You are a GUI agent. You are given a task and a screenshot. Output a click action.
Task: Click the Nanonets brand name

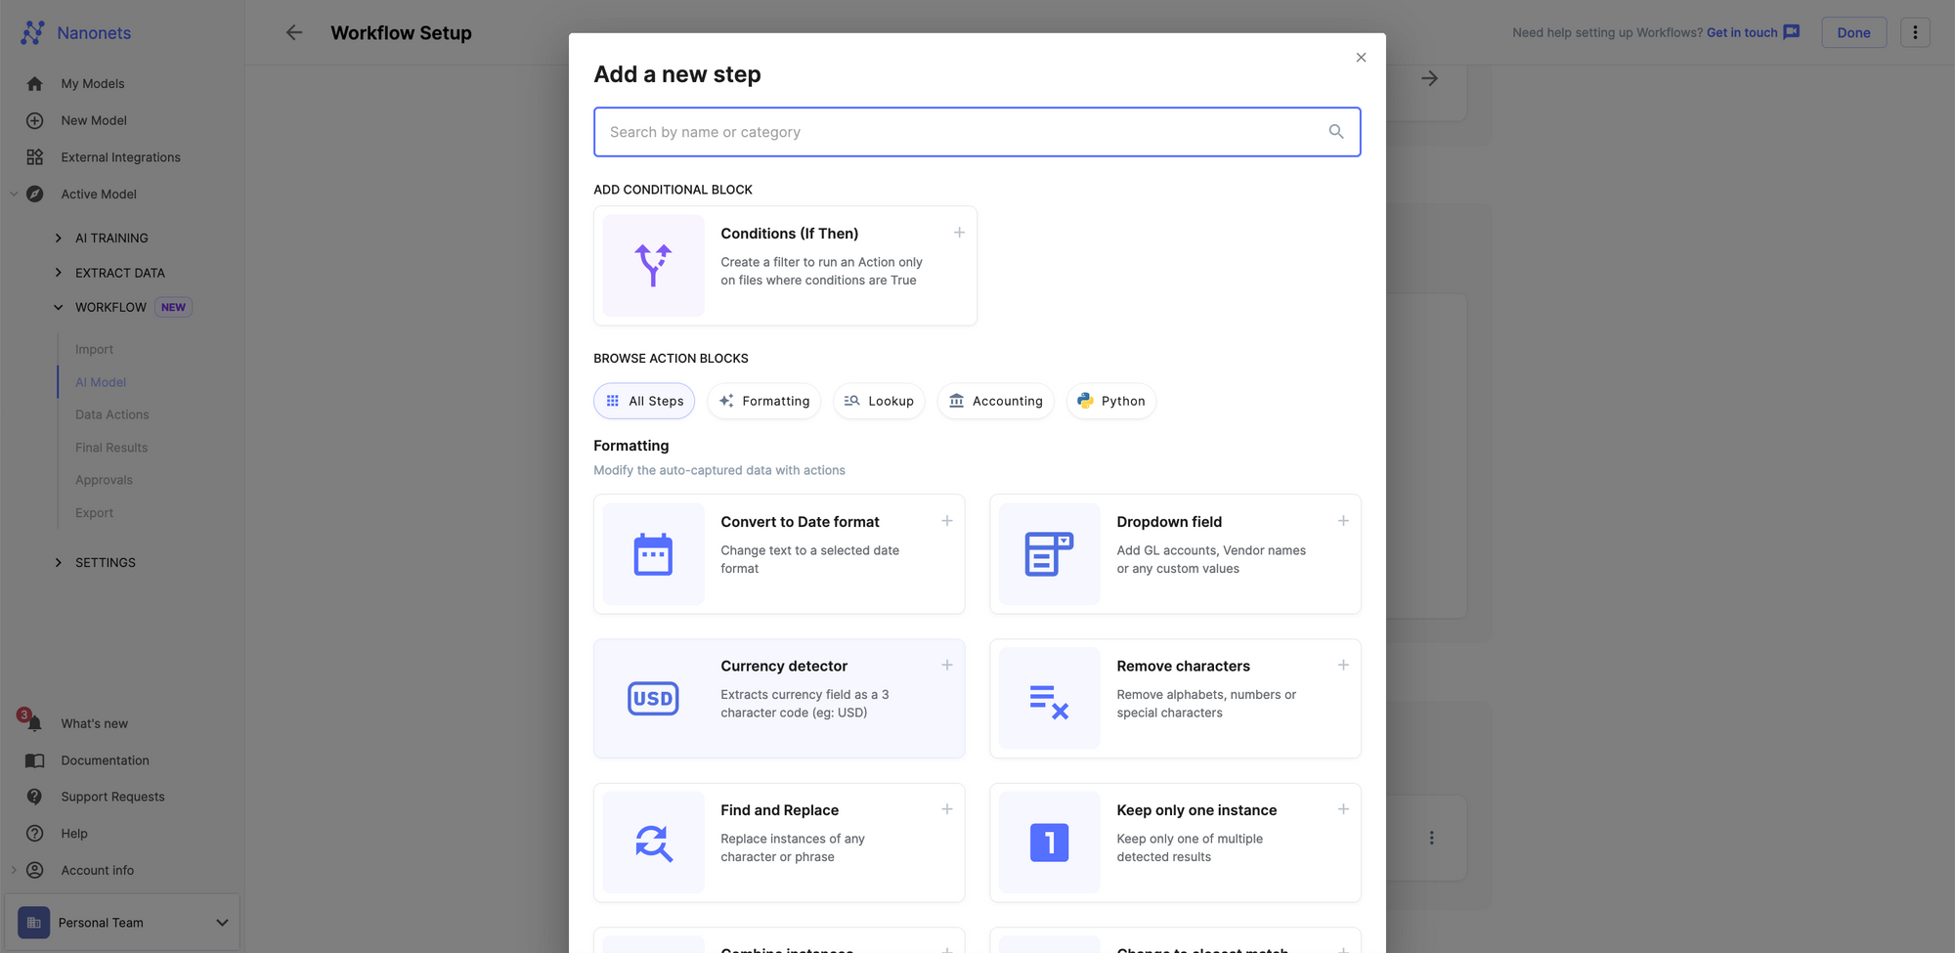tap(94, 33)
